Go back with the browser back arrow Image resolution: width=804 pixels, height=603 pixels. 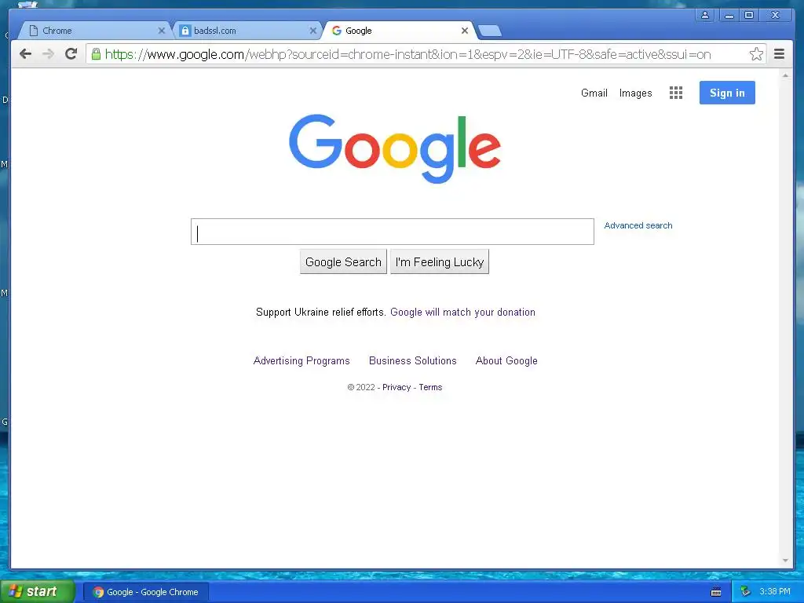25,54
